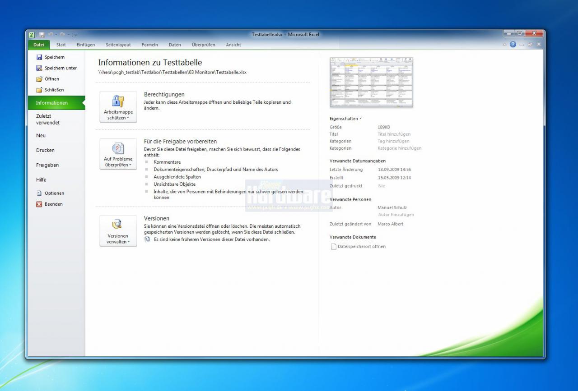Click the 'Nie' value for Zuletzt gedruckt
This screenshot has height=391, width=578.
click(382, 186)
